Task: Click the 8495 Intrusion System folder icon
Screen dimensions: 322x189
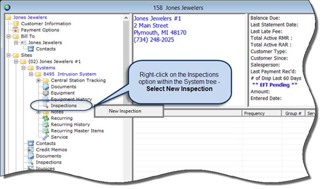Action: [x=39, y=74]
